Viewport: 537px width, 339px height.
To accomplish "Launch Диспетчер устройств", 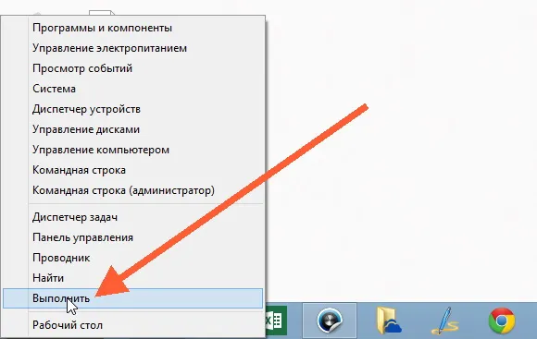I will point(133,109).
